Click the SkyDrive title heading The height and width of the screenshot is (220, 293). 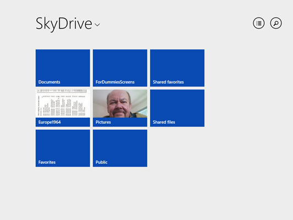click(x=64, y=24)
